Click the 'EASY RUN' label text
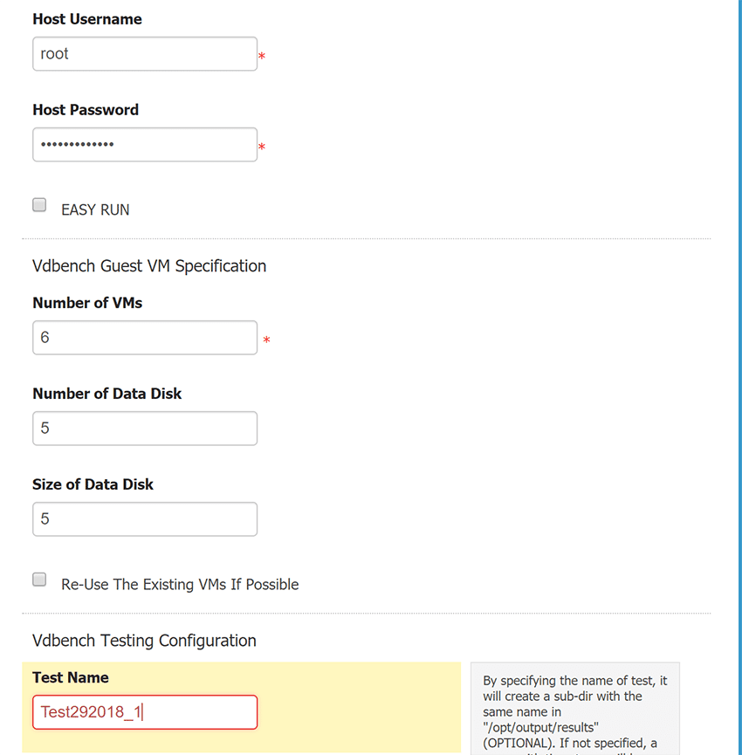Screen dimensions: 742x755 tap(95, 210)
